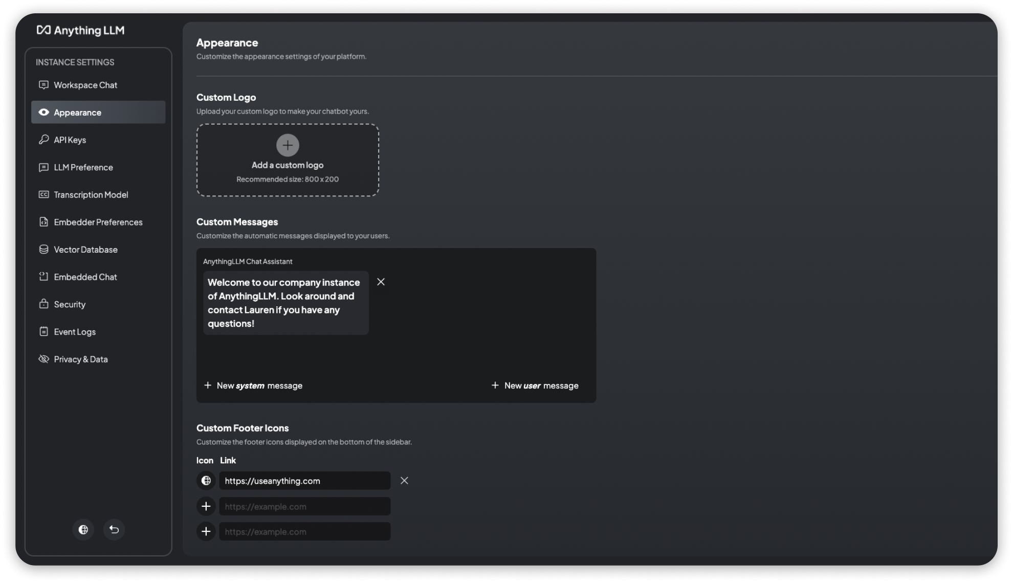Add a new user message
The image size is (1013, 583).
(534, 386)
